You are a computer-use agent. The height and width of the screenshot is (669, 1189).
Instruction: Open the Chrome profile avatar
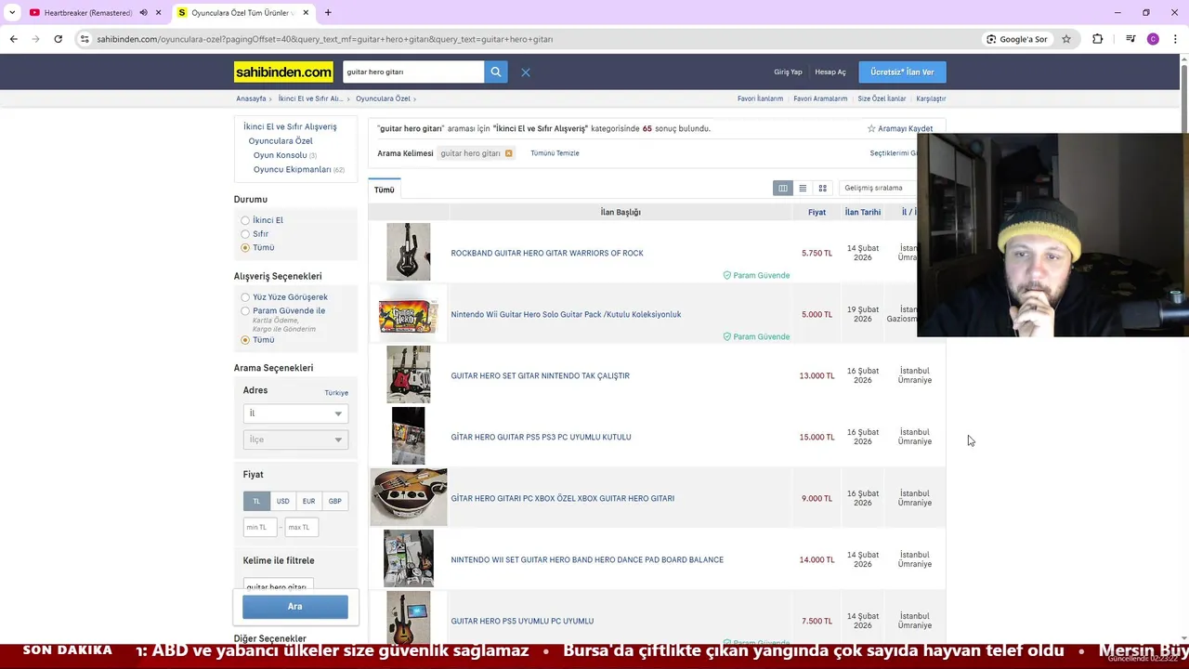tap(1153, 39)
